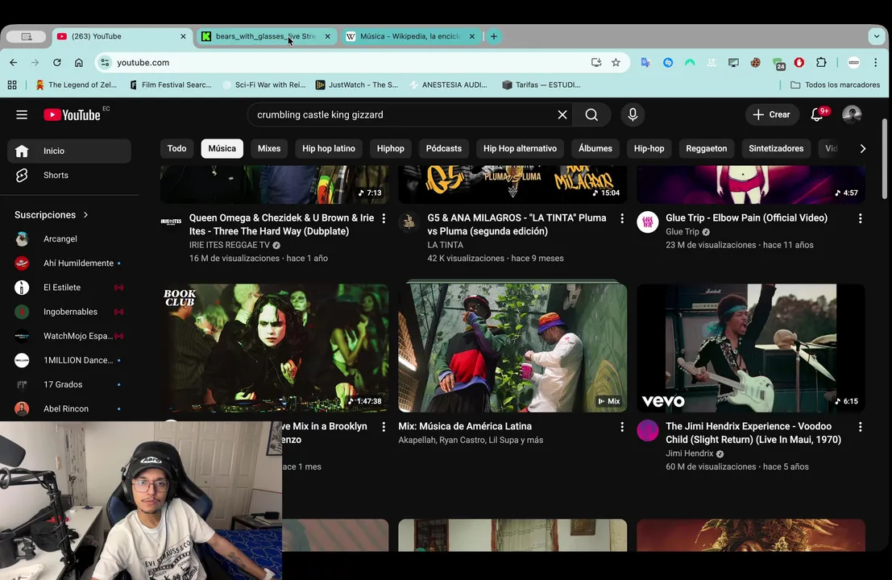Open the notifications bell
The width and height of the screenshot is (892, 580).
pos(817,115)
